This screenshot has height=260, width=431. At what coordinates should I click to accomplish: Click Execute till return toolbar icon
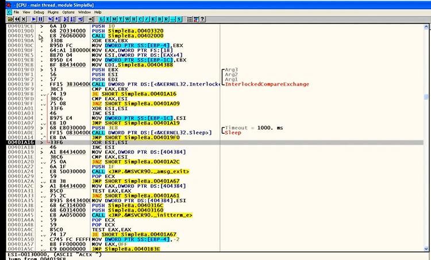click(81, 19)
